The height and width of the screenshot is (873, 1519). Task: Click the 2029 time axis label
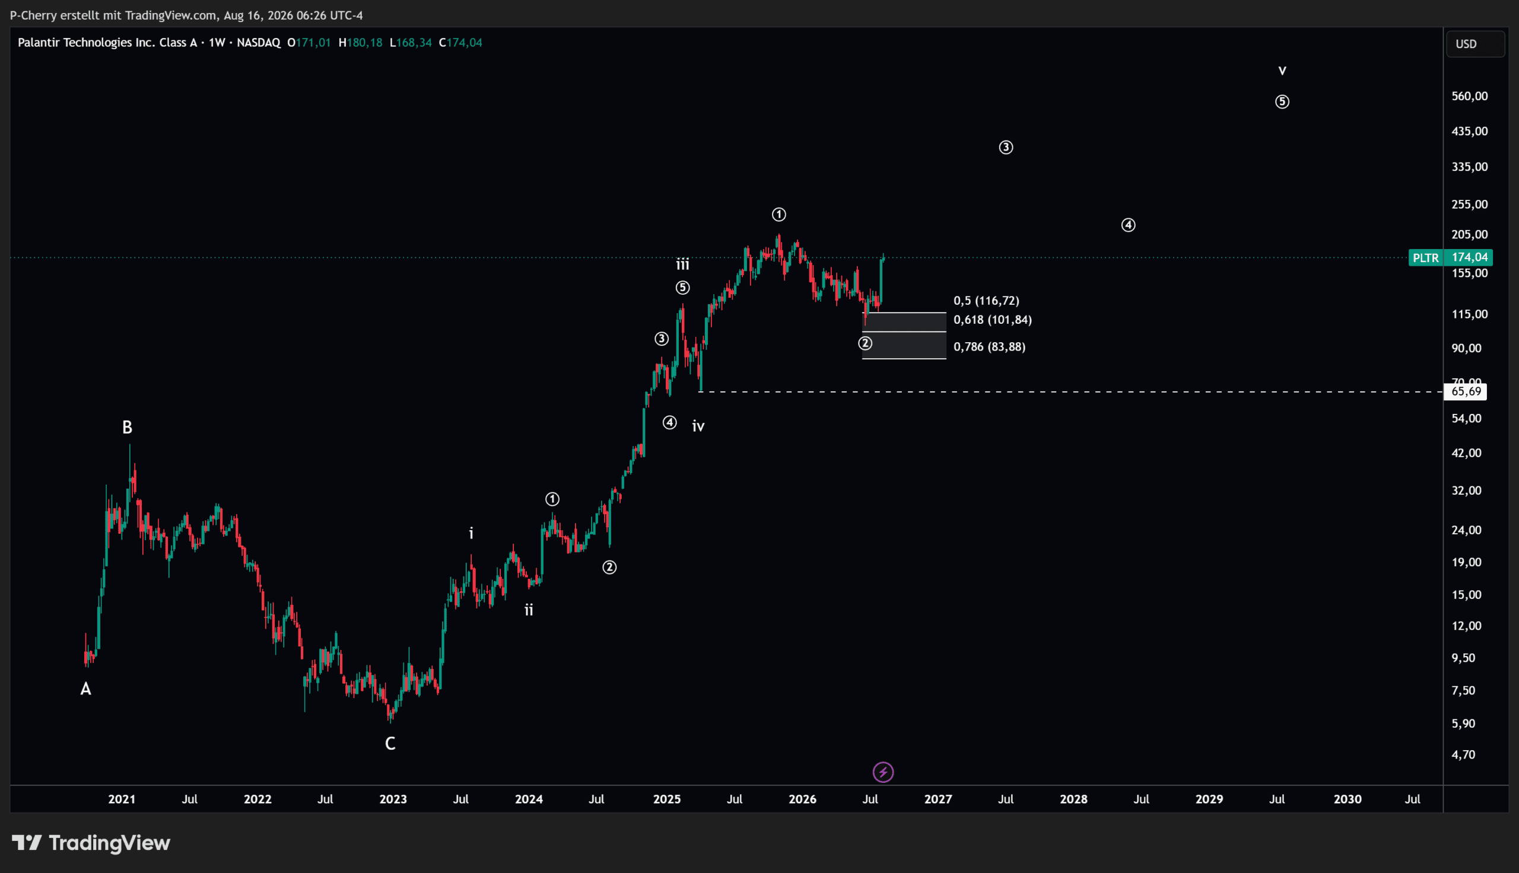click(1209, 799)
